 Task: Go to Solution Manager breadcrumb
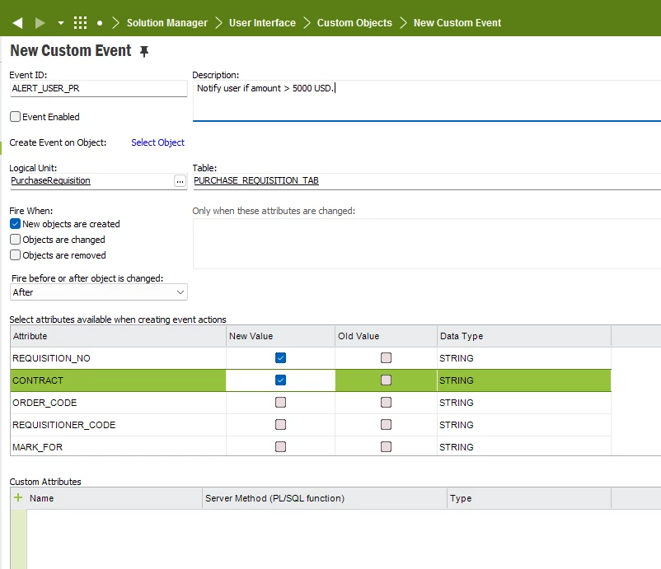tap(166, 23)
